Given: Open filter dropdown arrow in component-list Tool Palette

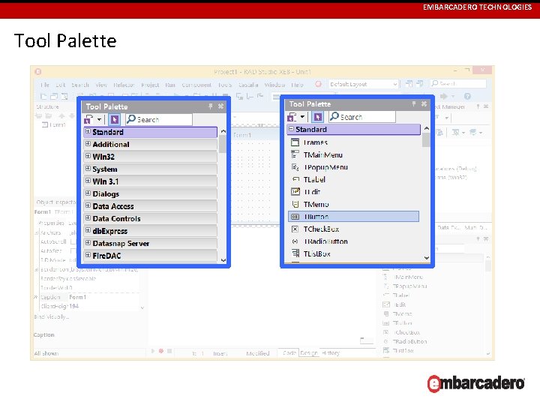Looking at the screenshot, I should pos(302,117).
